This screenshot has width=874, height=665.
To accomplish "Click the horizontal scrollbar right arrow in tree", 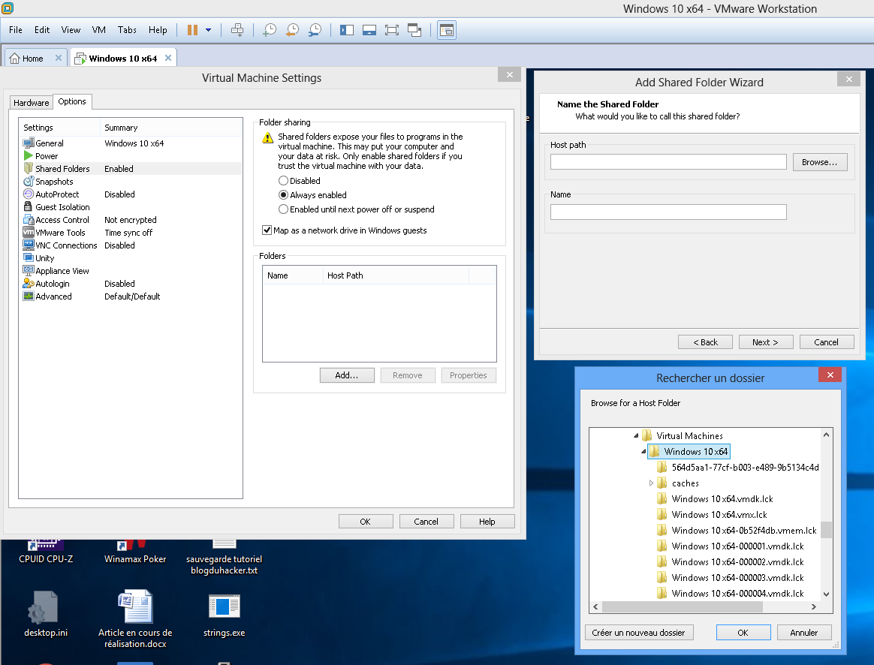I will 814,606.
